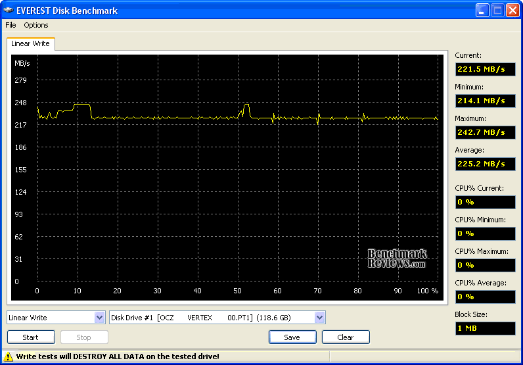Click the CPU% Maximum 0 % value

486,265
